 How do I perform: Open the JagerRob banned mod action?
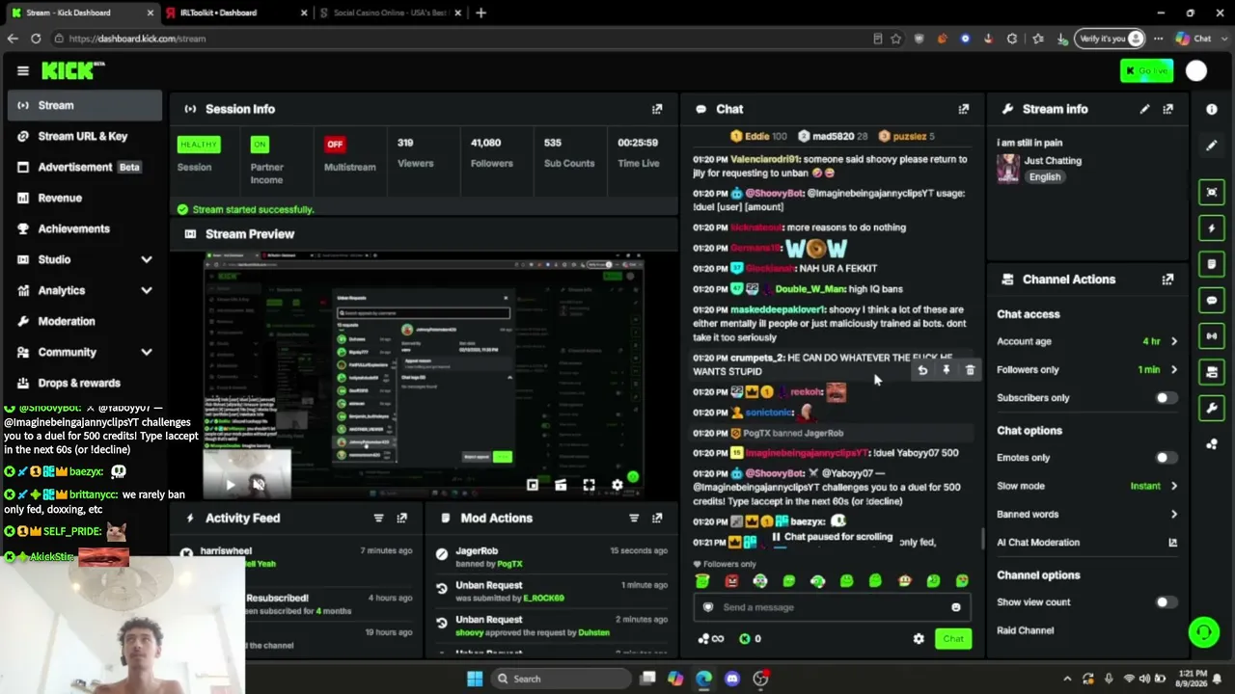tap(552, 557)
